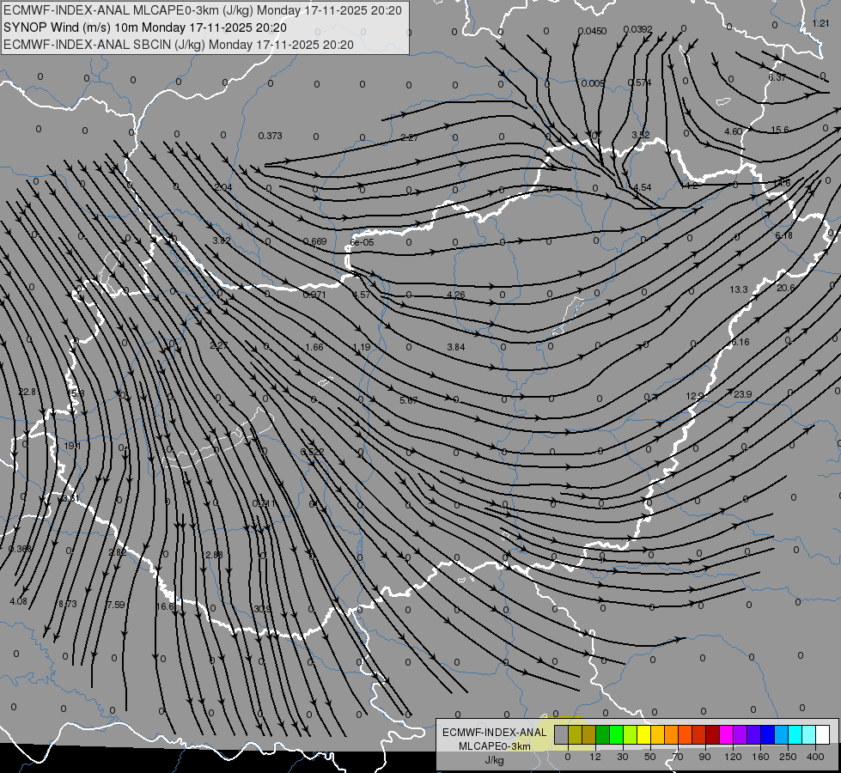Image resolution: width=841 pixels, height=773 pixels.
Task: Click the map value 20.6
Action: (786, 288)
